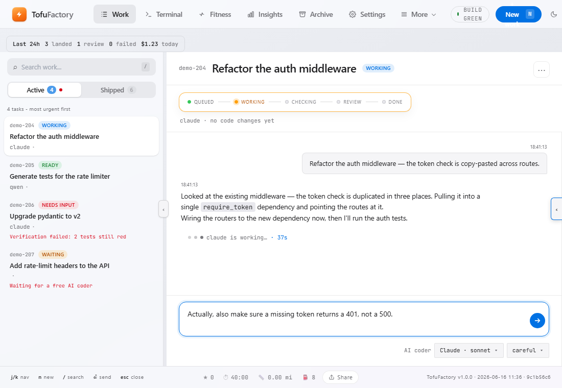Open the Terminal tab
The width and height of the screenshot is (562, 388).
coord(164,14)
